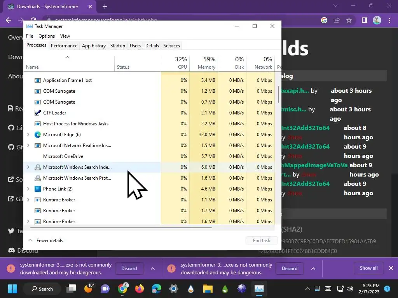
Task: Open File Explorer from the taskbar
Action: point(208,289)
